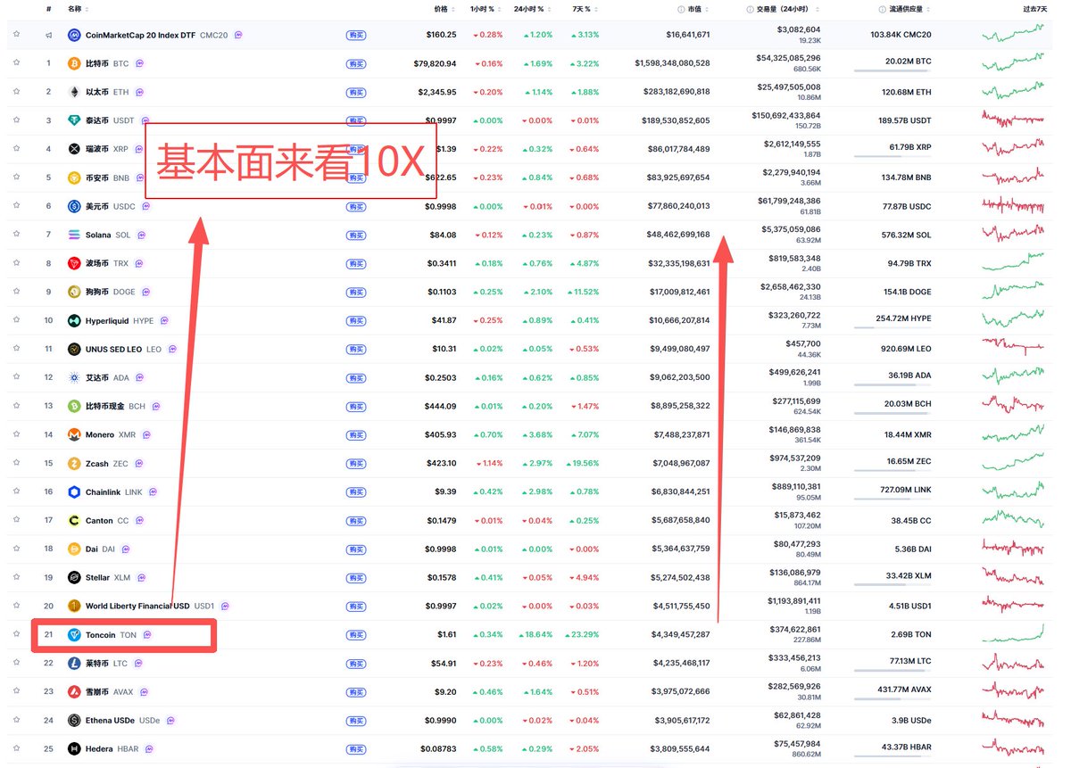Open Zcash 7-day sparkline chart
This screenshot has width=1071, height=768.
pyautogui.click(x=1013, y=463)
